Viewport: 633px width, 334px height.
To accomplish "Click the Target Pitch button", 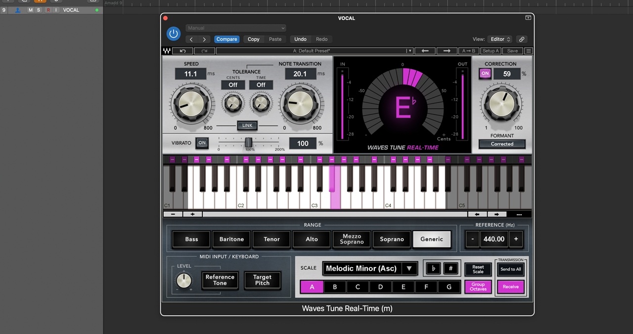I will 262,280.
